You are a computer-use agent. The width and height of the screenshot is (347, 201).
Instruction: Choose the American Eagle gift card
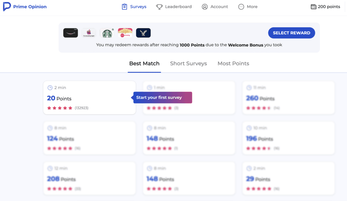[143, 33]
